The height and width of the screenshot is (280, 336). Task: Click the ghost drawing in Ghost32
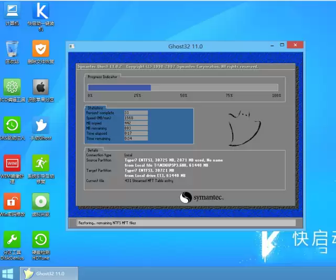(x=244, y=128)
